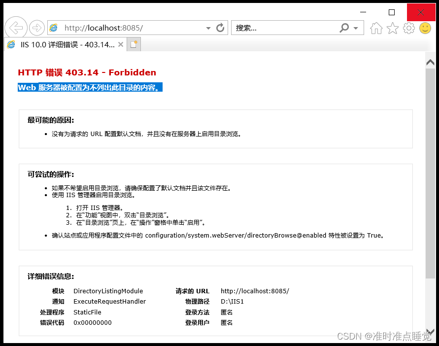Go back using the browser back arrow
This screenshot has height=346, width=439.
16,28
